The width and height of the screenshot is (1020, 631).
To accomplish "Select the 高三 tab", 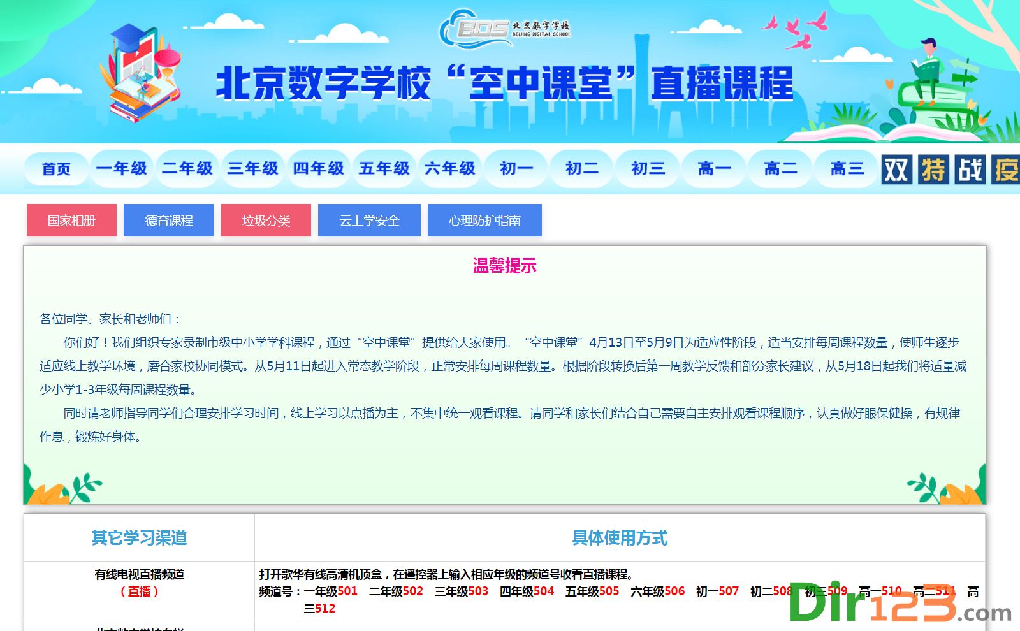I will coord(847,168).
